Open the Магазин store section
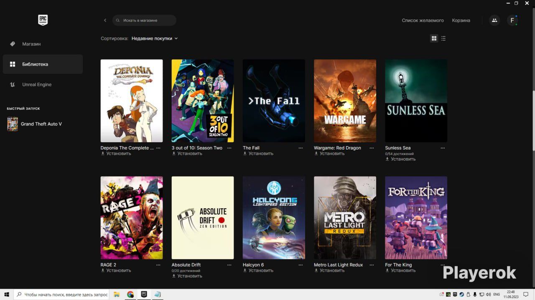535x300 pixels. pyautogui.click(x=43, y=44)
